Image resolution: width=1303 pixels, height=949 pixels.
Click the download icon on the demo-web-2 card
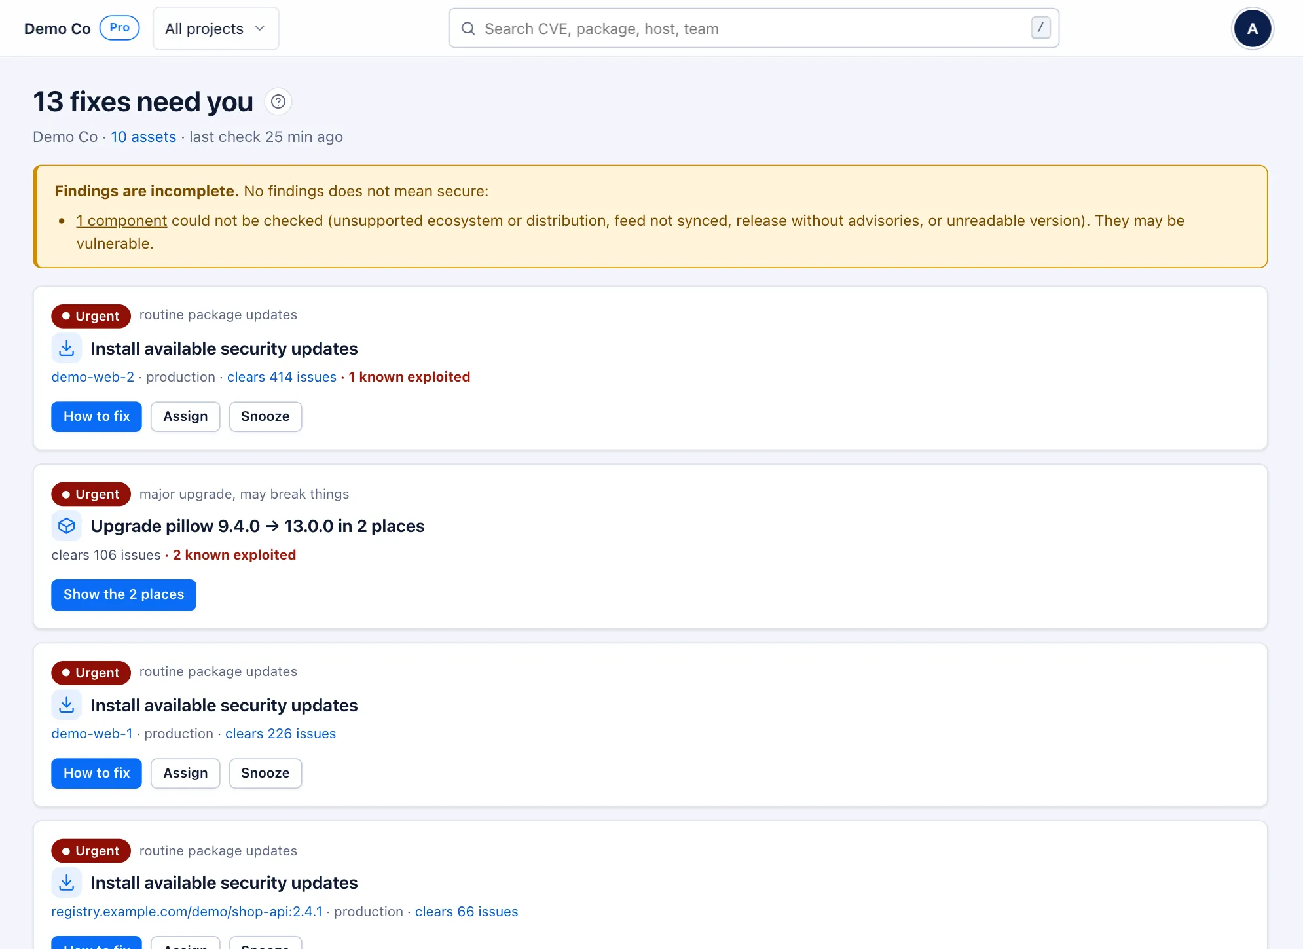(x=67, y=348)
